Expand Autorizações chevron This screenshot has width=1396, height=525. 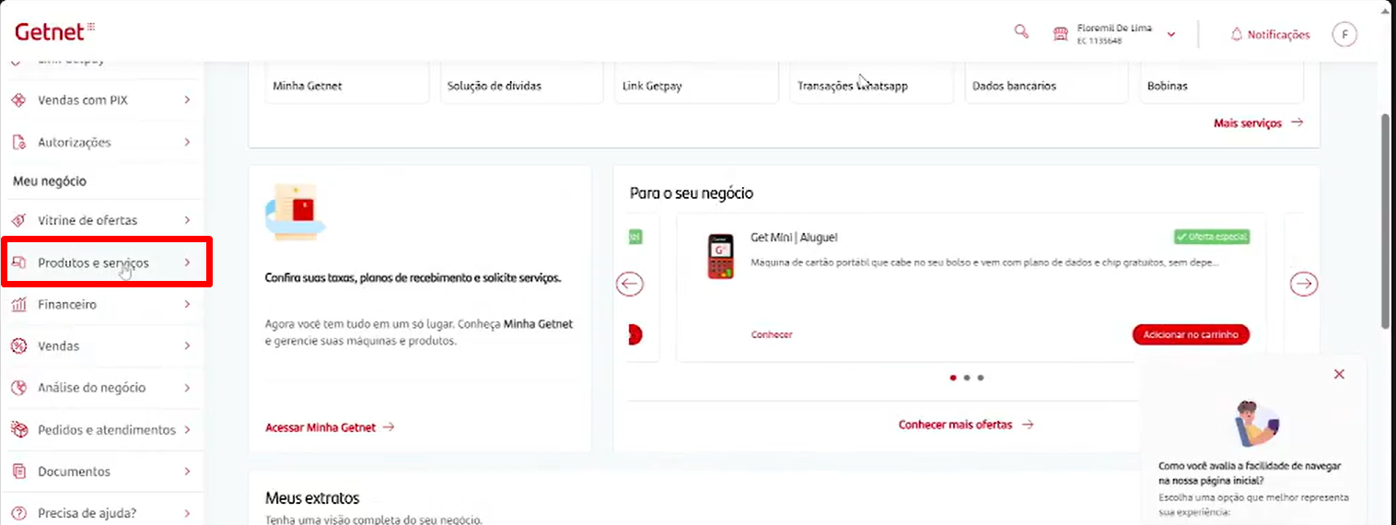pyautogui.click(x=187, y=143)
